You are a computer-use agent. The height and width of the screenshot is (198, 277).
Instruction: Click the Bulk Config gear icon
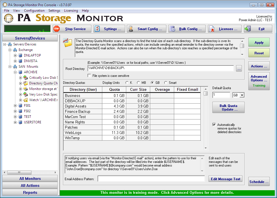pyautogui.click(x=172, y=29)
